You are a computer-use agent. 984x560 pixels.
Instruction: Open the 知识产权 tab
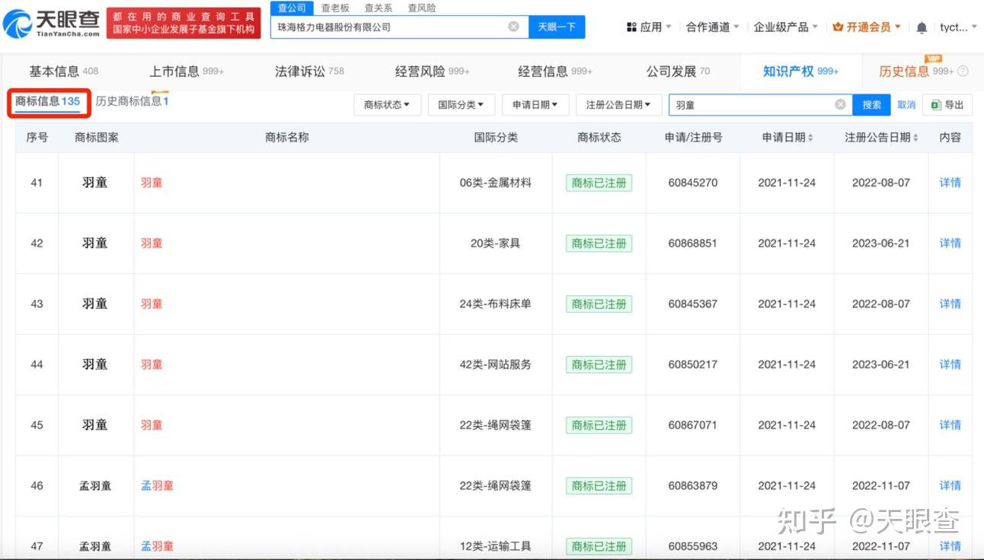point(800,72)
